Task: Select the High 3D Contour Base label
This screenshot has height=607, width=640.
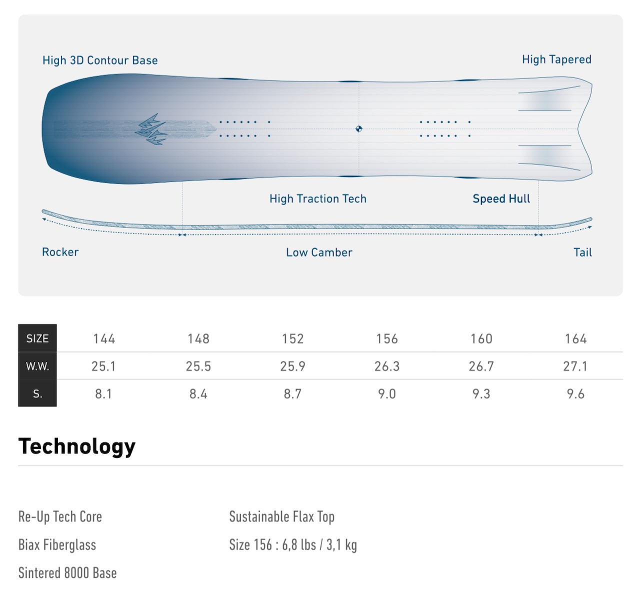Action: click(100, 60)
